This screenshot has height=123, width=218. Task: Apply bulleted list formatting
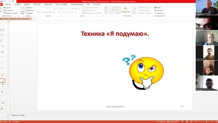tap(64, 9)
